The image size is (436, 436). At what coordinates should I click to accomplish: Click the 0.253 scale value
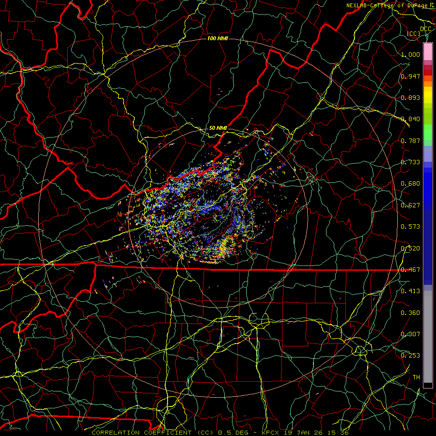pos(410,356)
